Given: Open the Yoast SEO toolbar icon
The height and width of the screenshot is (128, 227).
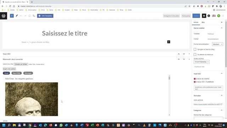Looking at the screenshot, I should [x=214, y=16].
